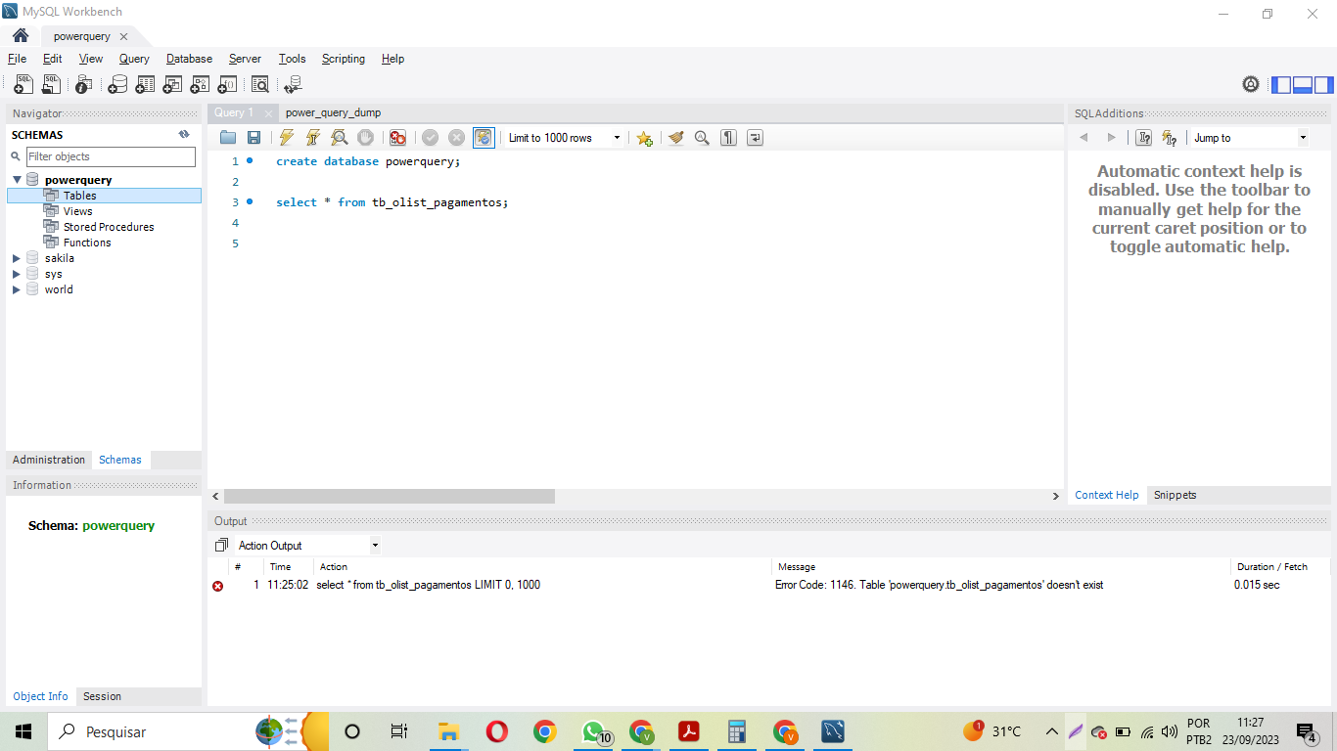The height and width of the screenshot is (751, 1337).
Task: Toggle invisible characters display (pilcrow)
Action: [x=728, y=138]
